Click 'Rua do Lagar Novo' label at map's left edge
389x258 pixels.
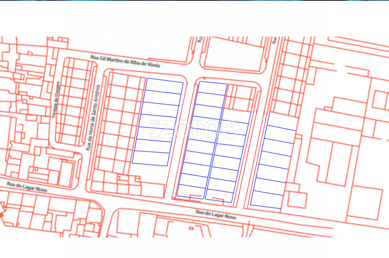coord(27,187)
